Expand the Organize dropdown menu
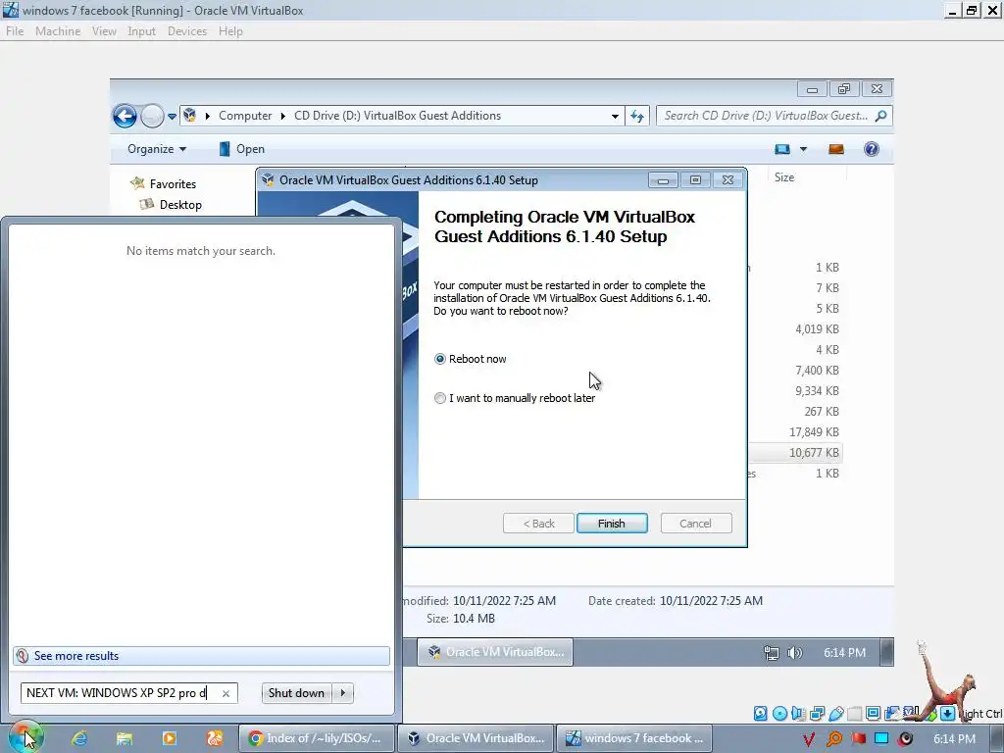Screen dimensions: 1004x753 pyautogui.click(x=157, y=149)
